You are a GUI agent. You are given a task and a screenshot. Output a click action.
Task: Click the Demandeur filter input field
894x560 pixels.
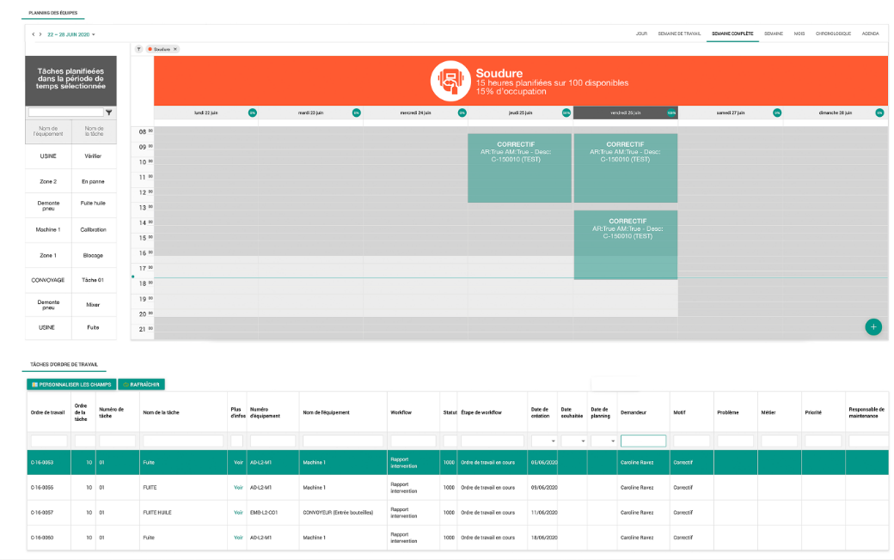tap(643, 440)
